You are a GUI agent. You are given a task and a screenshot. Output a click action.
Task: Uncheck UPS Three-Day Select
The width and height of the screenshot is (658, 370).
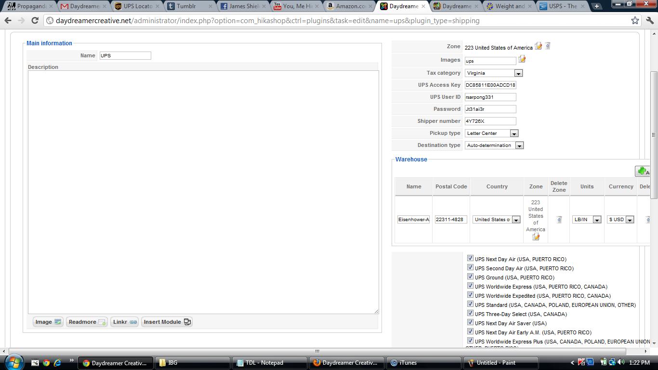pyautogui.click(x=470, y=313)
